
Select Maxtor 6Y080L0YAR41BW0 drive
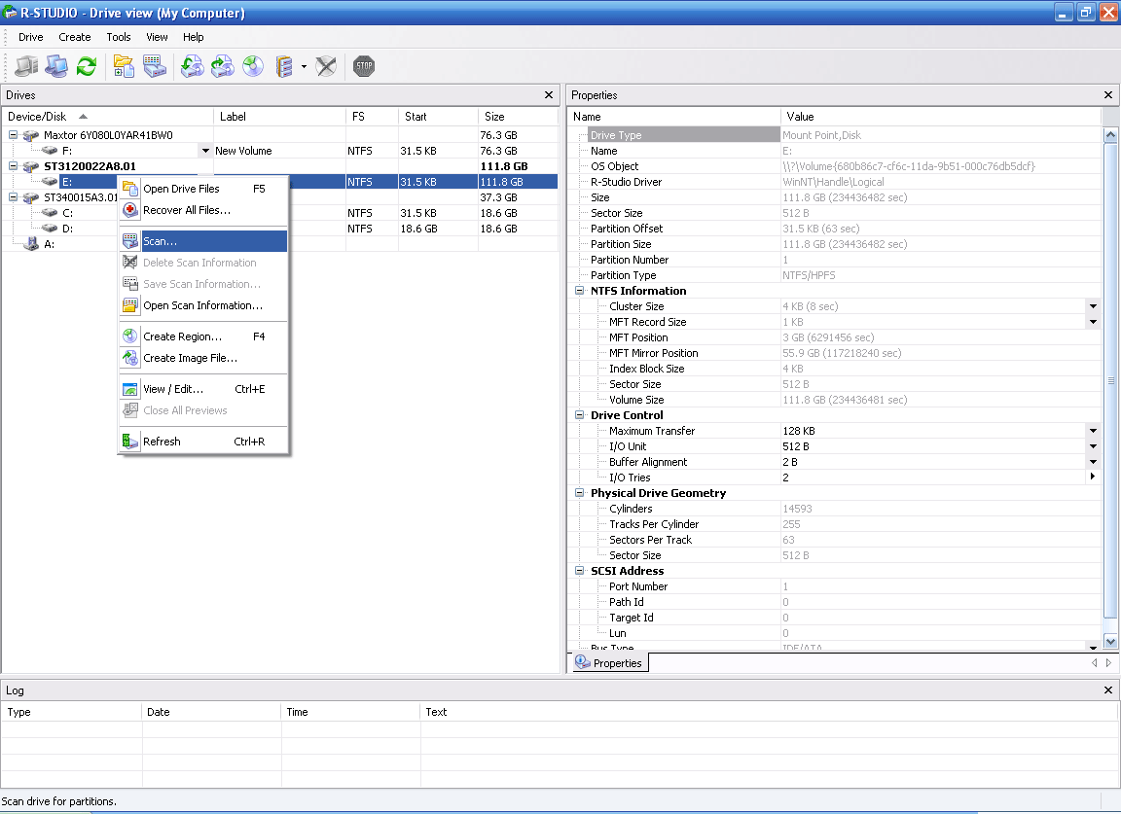click(279, 135)
